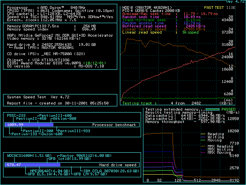Click the extended memory test progress bar
Viewport: 246px width, 185px height.
coord(213,109)
